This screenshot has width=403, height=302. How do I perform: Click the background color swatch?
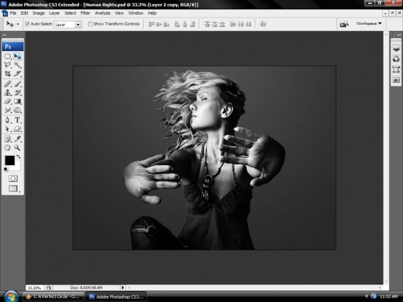click(x=16, y=167)
